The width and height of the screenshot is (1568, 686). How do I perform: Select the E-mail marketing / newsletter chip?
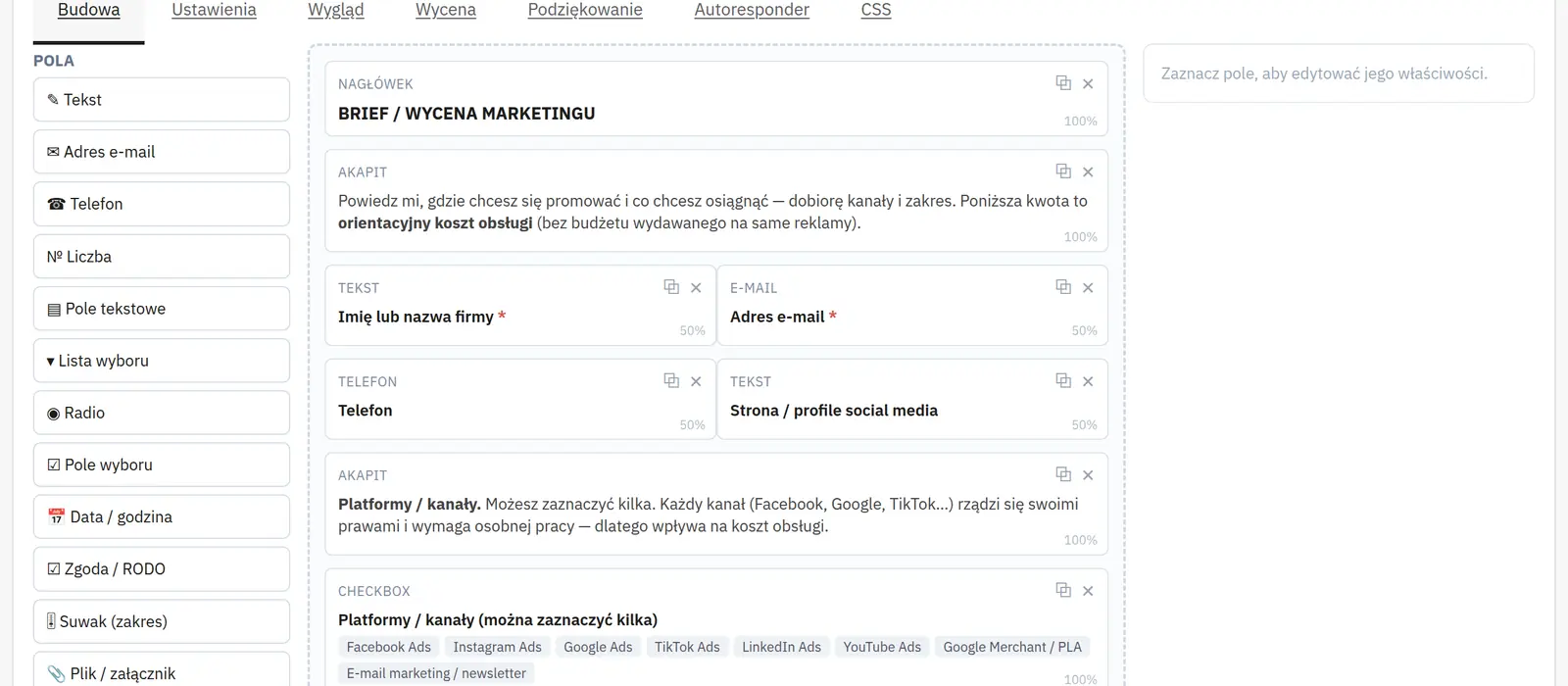(x=436, y=673)
